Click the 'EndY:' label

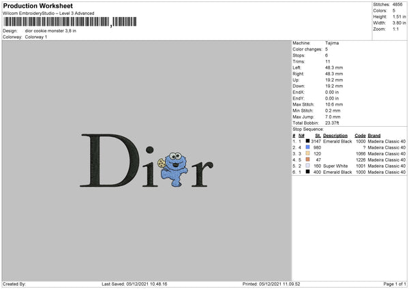tap(299, 98)
